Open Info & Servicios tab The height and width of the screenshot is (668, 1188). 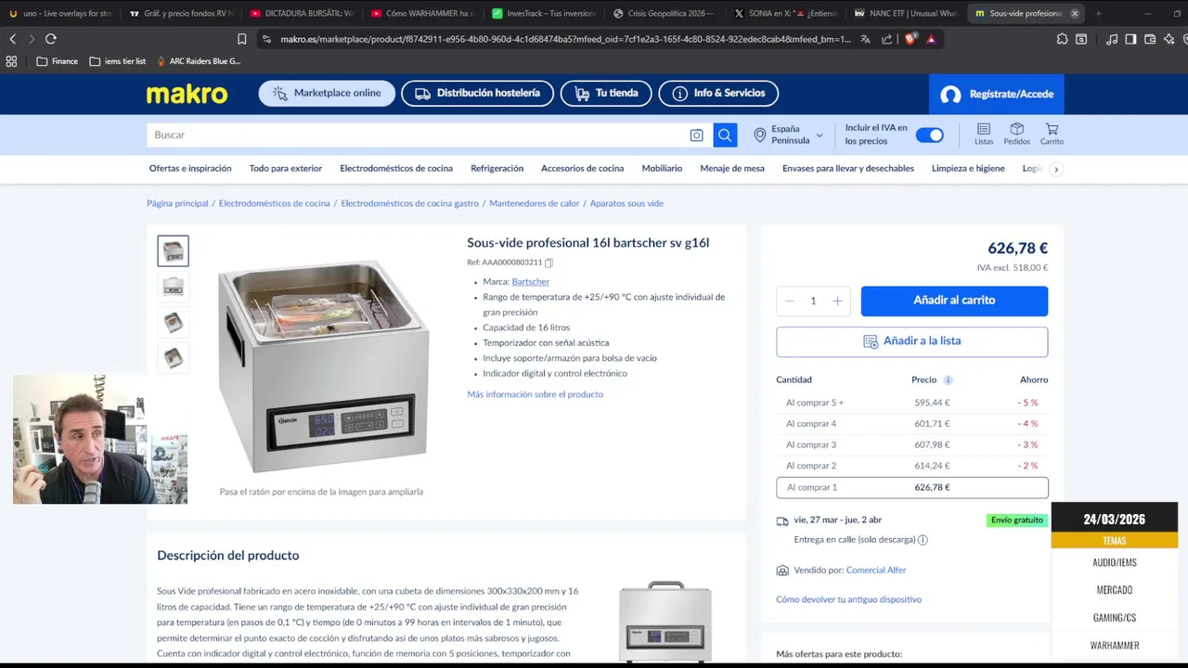click(718, 94)
